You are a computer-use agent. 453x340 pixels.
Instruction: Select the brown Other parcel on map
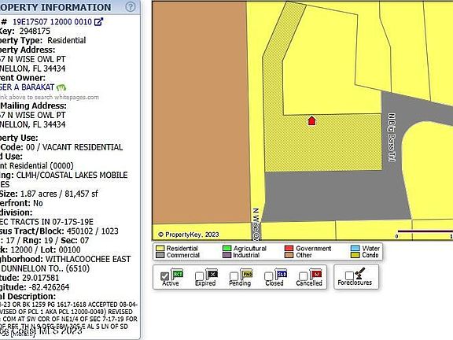click(200, 113)
